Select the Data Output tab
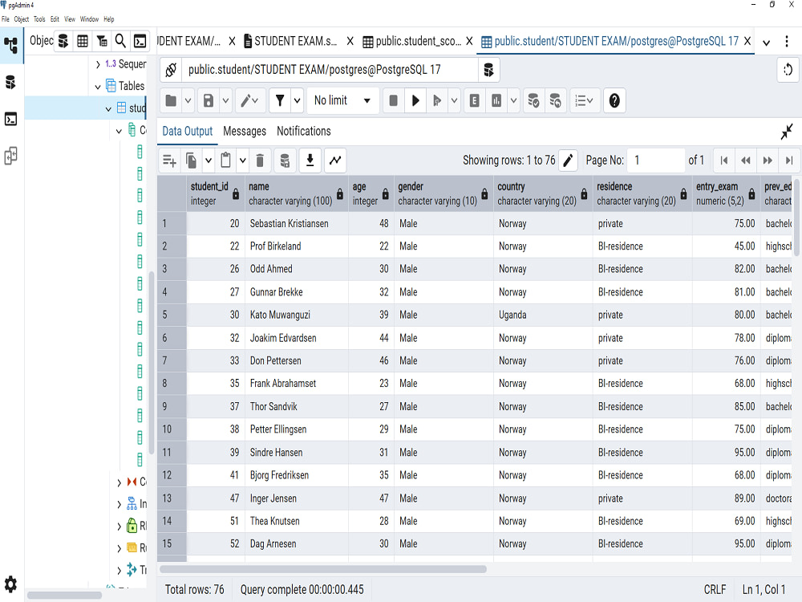 [187, 132]
